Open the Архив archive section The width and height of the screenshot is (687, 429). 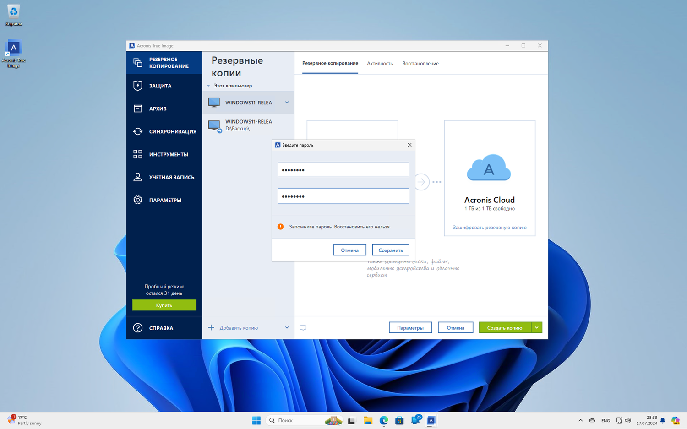164,109
